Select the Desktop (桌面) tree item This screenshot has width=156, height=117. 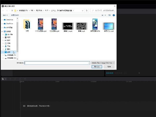(9, 52)
